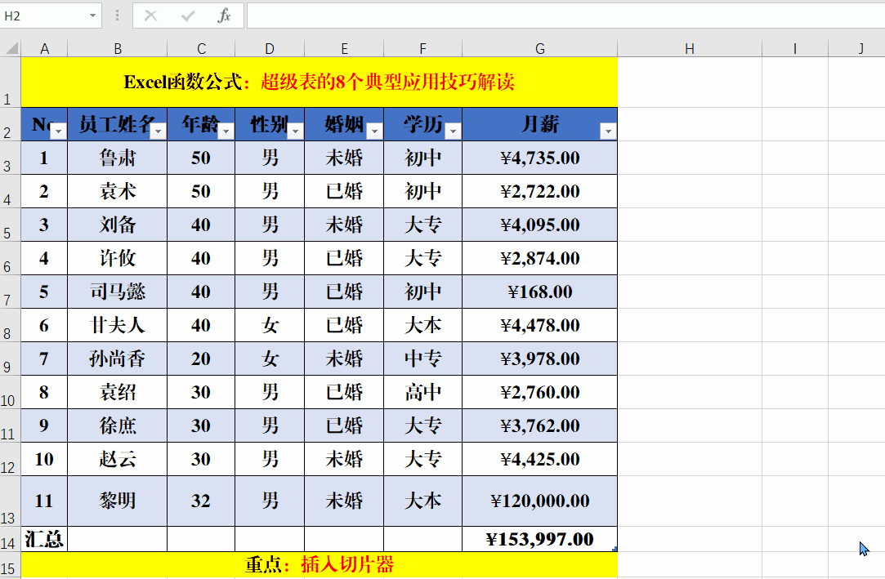
Task: Select the total cell showing ¥153,997.00
Action: (x=539, y=539)
